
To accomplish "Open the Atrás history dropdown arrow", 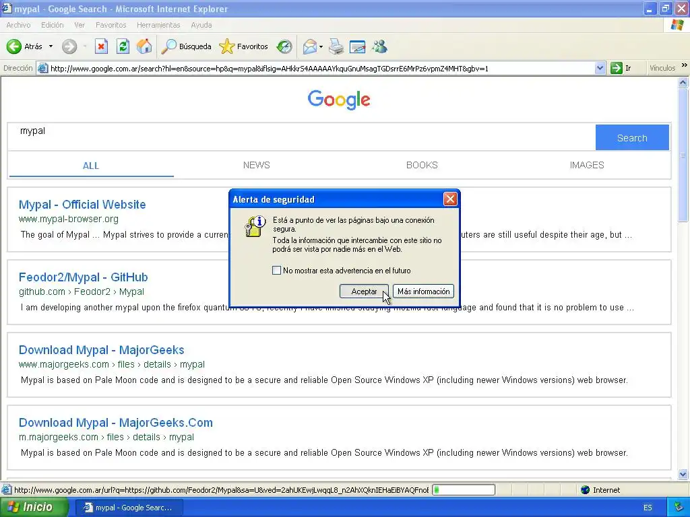I will pos(51,46).
